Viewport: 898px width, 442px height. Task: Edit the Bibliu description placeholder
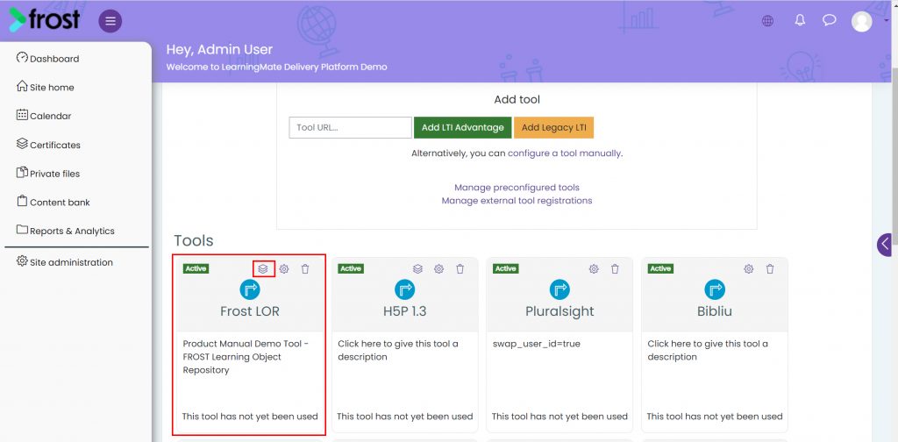point(708,351)
